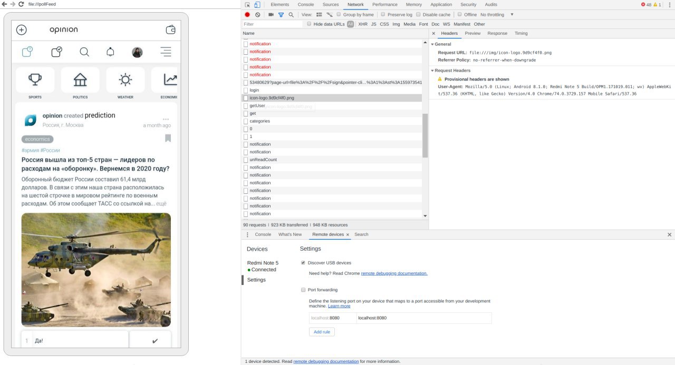Click the network list vertical scrollbar thumb
This screenshot has width=675, height=365.
pyautogui.click(x=425, y=135)
